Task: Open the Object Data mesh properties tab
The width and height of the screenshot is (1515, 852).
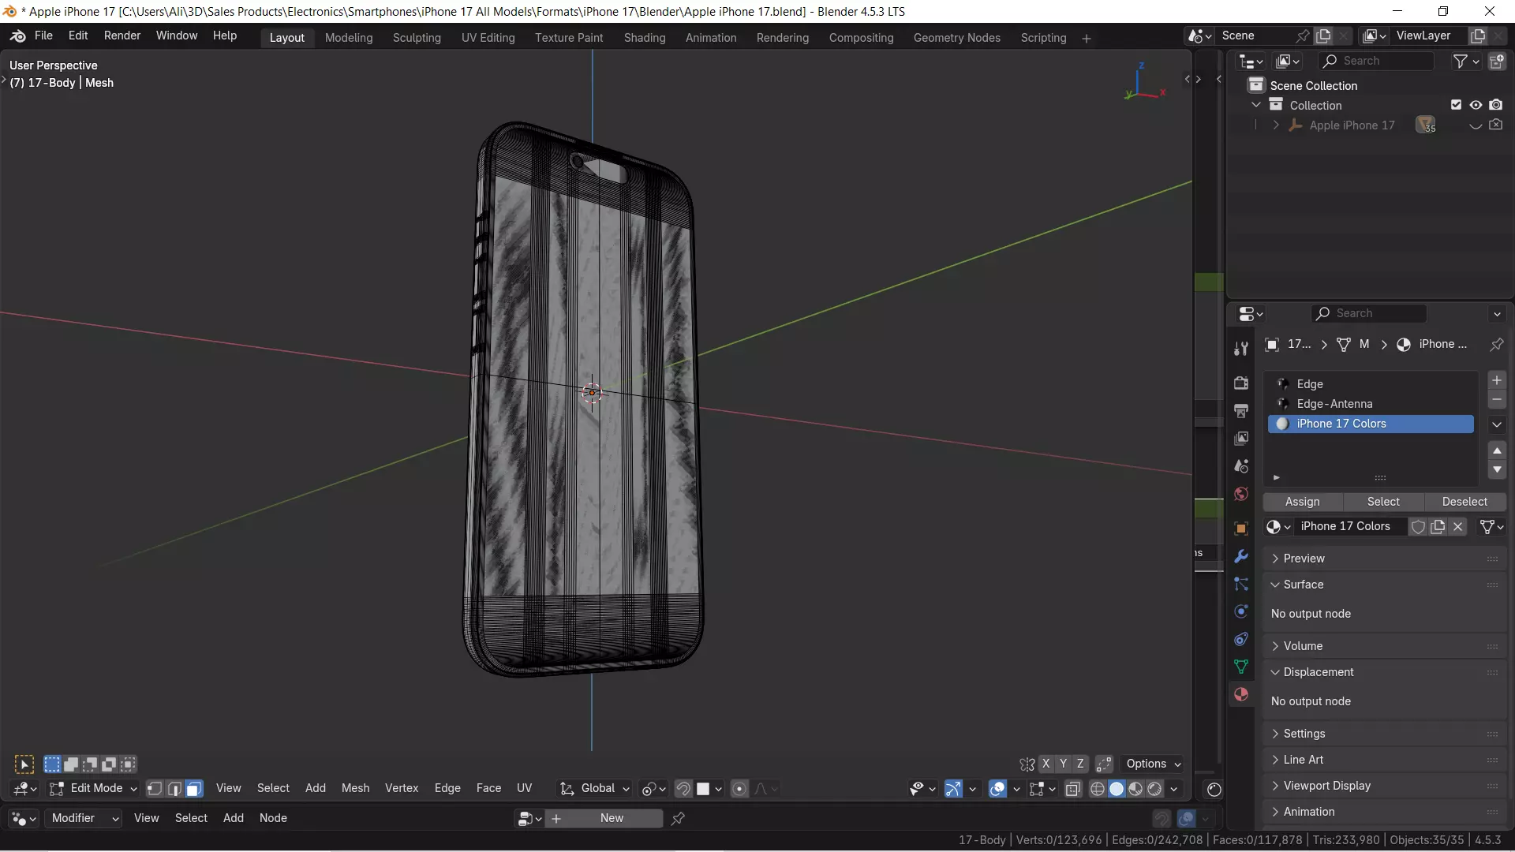Action: point(1241,667)
